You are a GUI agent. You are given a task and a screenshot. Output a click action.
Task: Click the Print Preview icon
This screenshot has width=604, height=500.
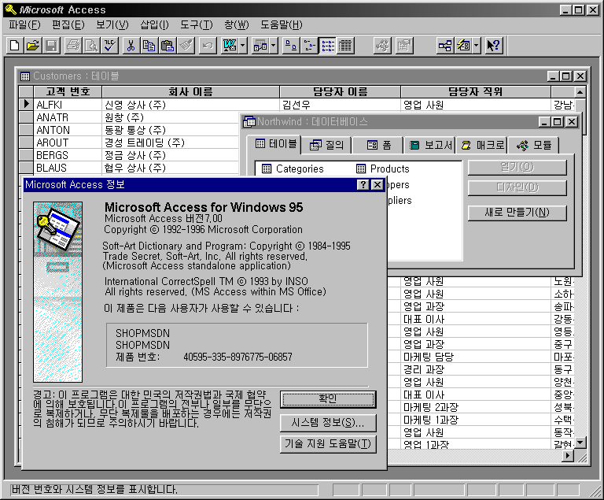pos(91,46)
